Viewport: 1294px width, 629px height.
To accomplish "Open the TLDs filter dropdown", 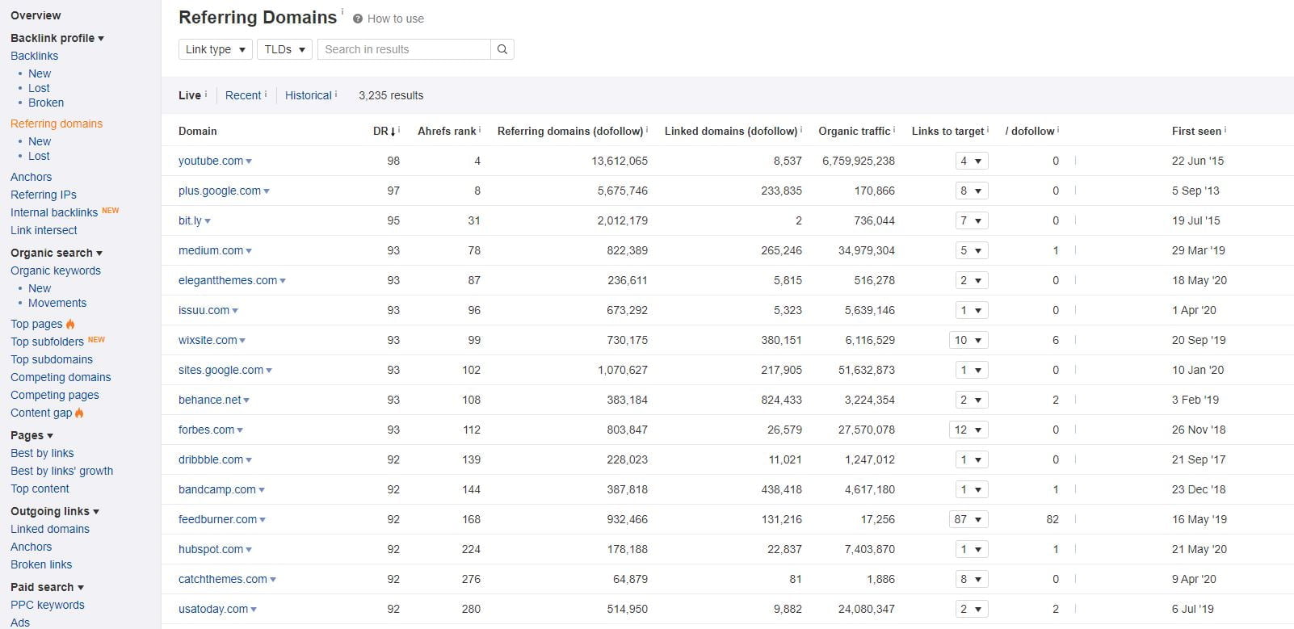I will pyautogui.click(x=284, y=49).
